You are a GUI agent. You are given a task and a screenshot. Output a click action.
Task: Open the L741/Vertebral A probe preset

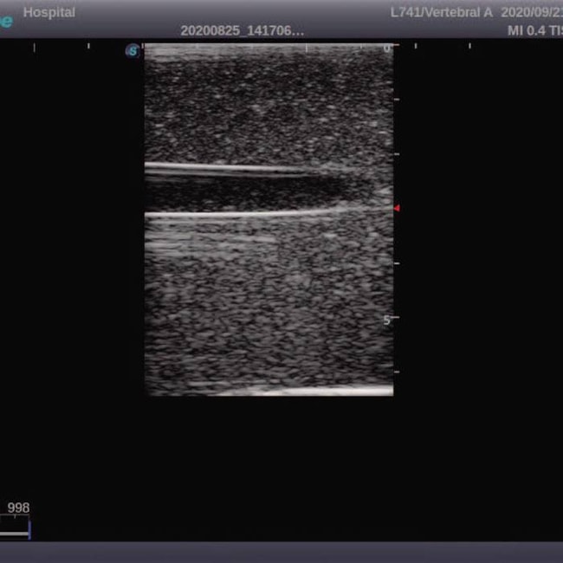[440, 12]
